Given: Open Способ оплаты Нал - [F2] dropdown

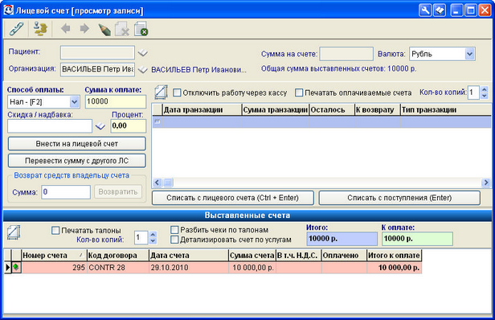Looking at the screenshot, I should coord(74,102).
